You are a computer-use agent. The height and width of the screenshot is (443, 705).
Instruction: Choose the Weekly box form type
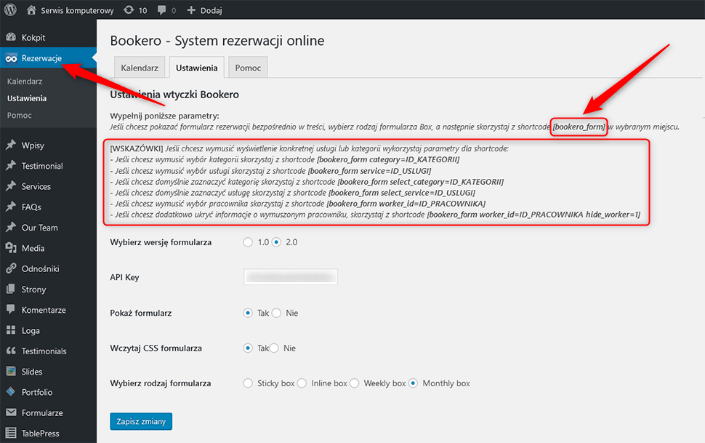[355, 383]
